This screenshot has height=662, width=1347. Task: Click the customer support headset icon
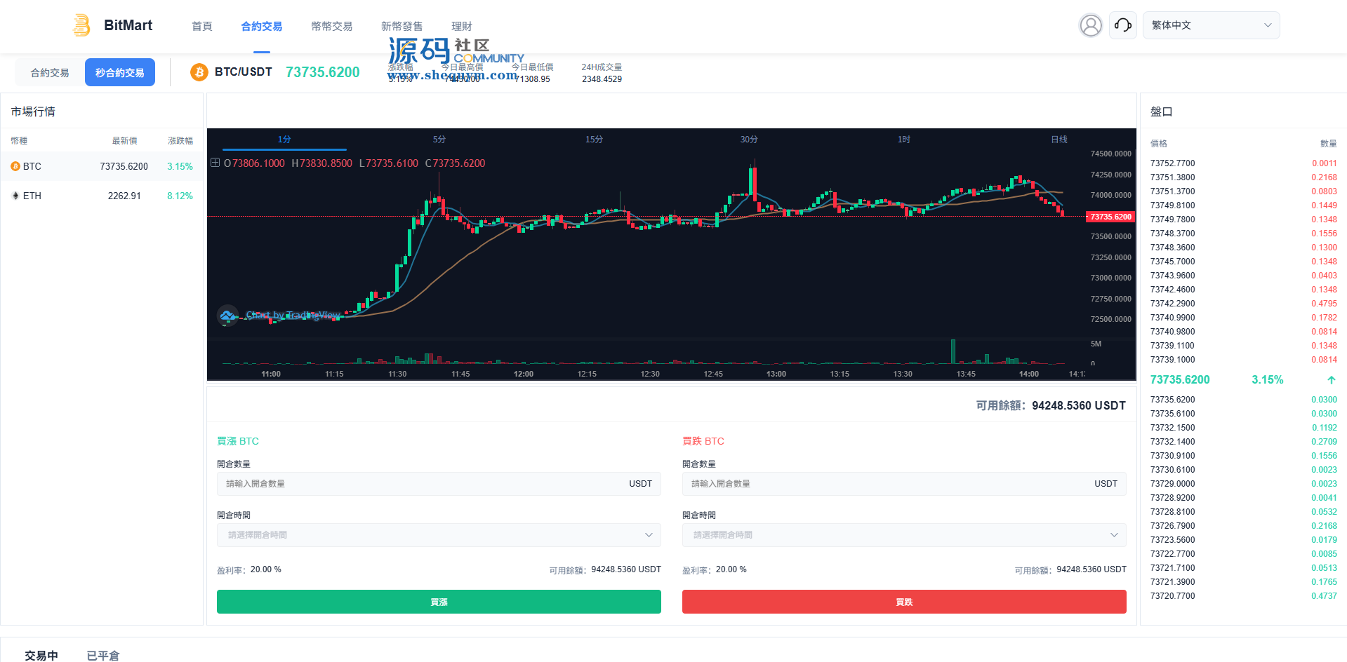pos(1122,25)
